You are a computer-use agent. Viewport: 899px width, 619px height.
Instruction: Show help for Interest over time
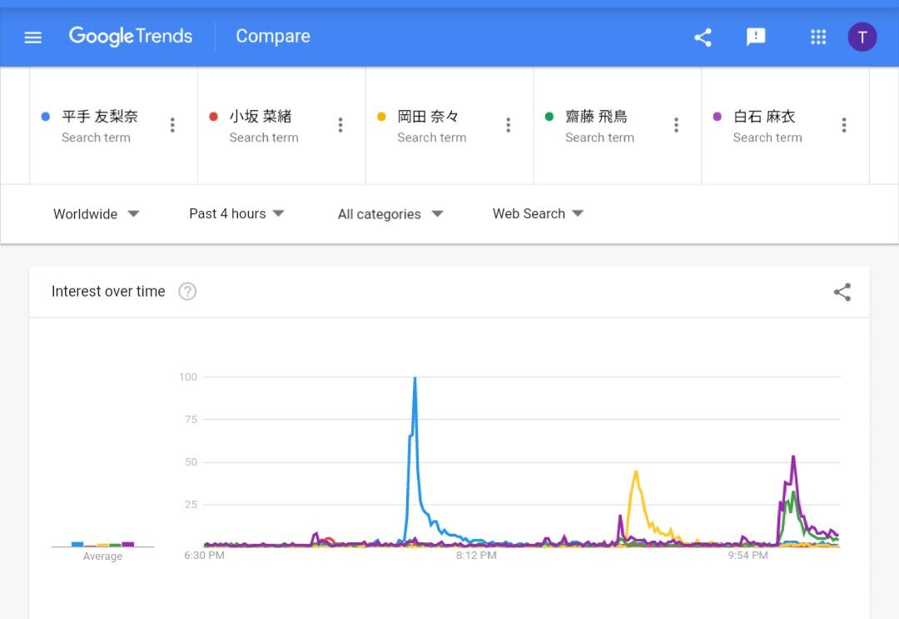[x=188, y=292]
